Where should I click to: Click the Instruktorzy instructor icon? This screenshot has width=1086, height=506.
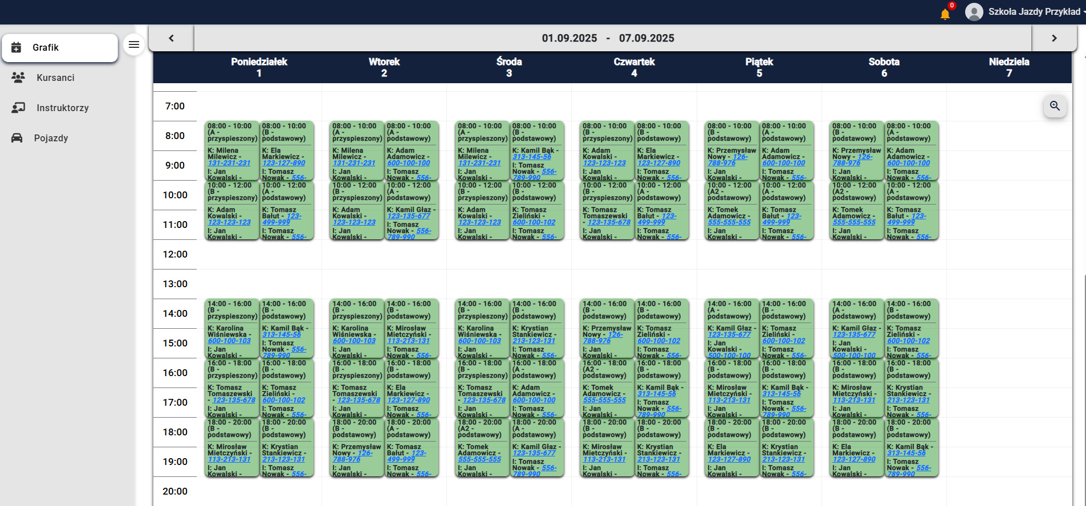(x=18, y=108)
